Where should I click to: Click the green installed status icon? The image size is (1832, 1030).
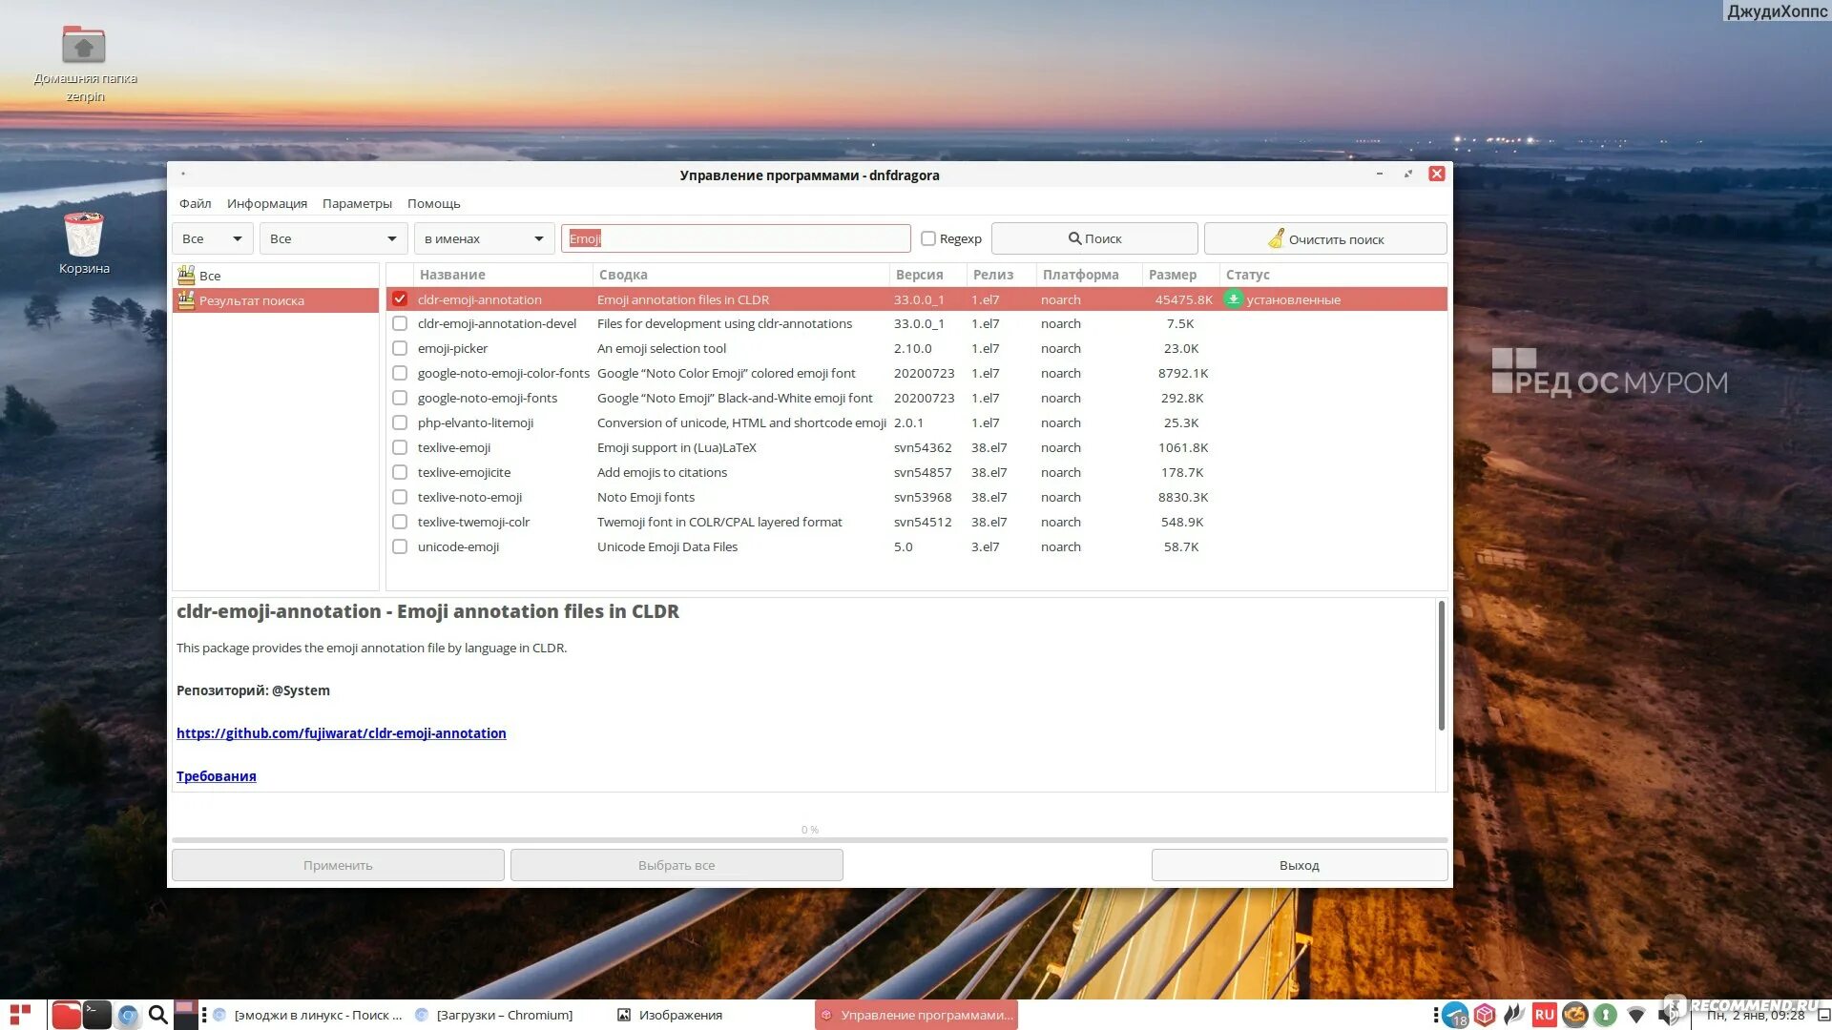[1233, 299]
